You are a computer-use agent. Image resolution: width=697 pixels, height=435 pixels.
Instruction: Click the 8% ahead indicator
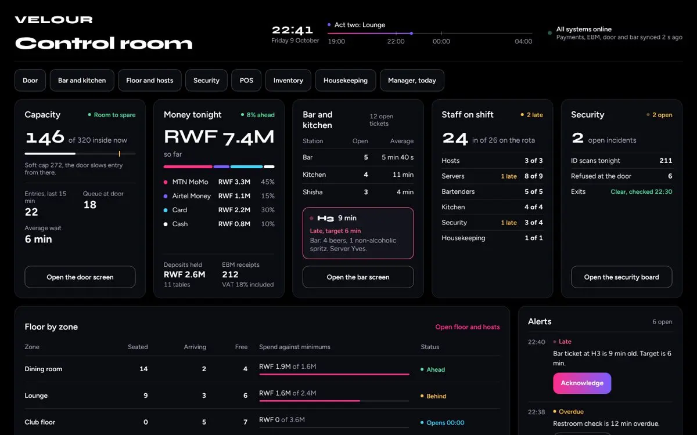(x=258, y=115)
